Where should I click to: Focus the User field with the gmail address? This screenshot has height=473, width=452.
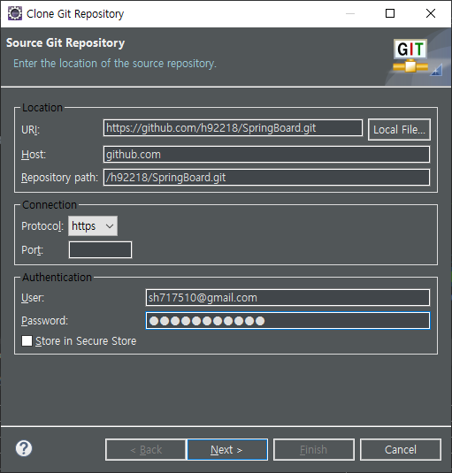click(287, 298)
